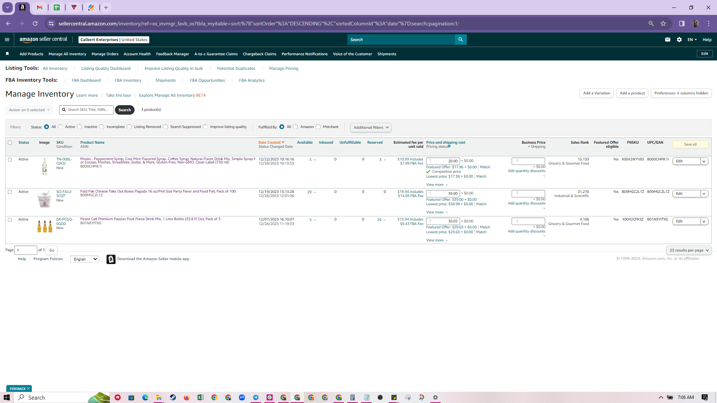
Task: Click the price field showing 39.00
Action: (443, 193)
